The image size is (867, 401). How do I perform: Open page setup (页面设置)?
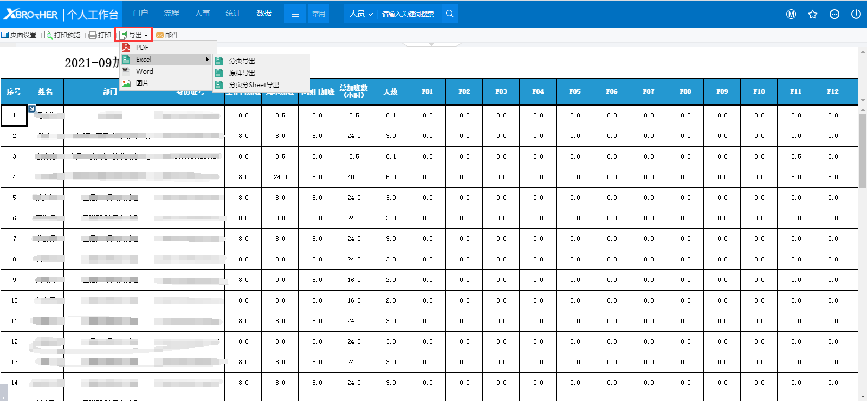19,35
